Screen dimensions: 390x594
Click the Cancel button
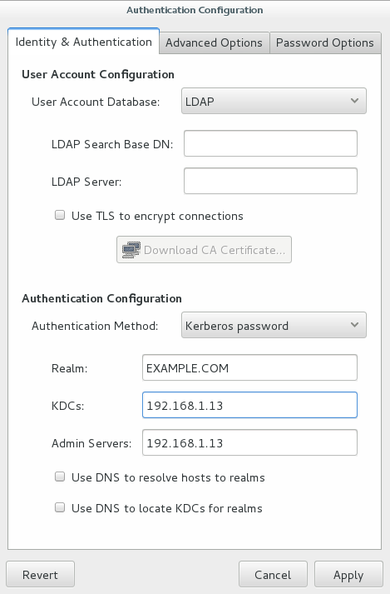[x=273, y=575]
